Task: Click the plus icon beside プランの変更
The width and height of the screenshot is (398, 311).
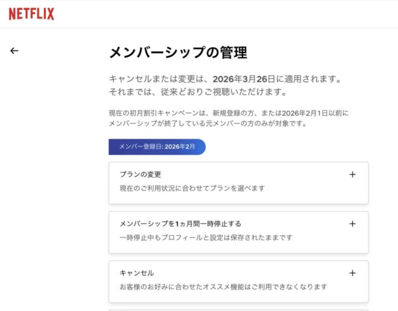Action: coord(352,174)
